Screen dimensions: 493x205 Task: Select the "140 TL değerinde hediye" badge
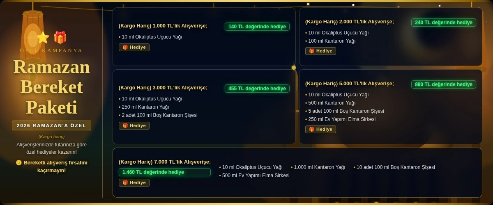point(257,27)
